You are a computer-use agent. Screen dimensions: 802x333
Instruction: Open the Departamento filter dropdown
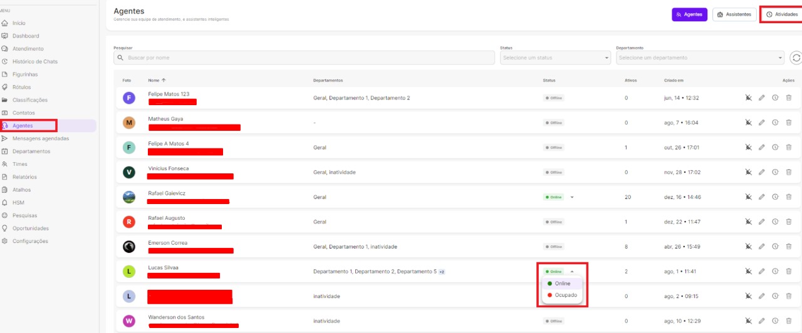699,58
